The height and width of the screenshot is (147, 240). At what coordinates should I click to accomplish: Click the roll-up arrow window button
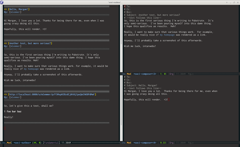[x=227, y=2]
